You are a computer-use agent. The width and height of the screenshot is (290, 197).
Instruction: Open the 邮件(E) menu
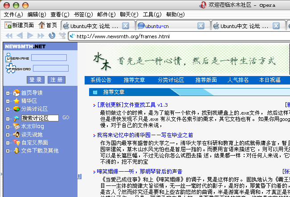(106, 14)
